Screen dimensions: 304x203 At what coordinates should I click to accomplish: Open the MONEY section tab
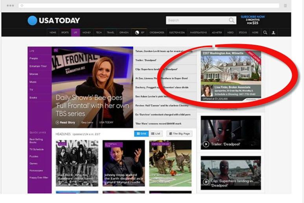point(87,33)
